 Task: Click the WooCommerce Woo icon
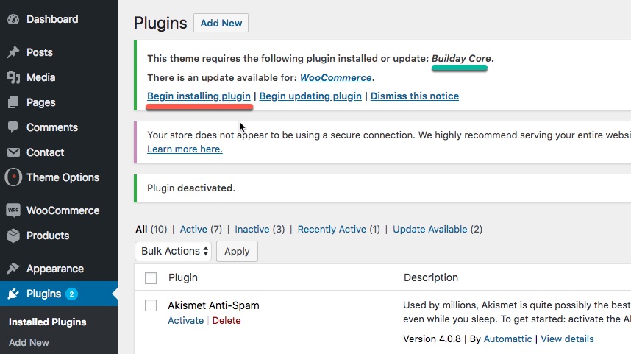click(x=13, y=210)
